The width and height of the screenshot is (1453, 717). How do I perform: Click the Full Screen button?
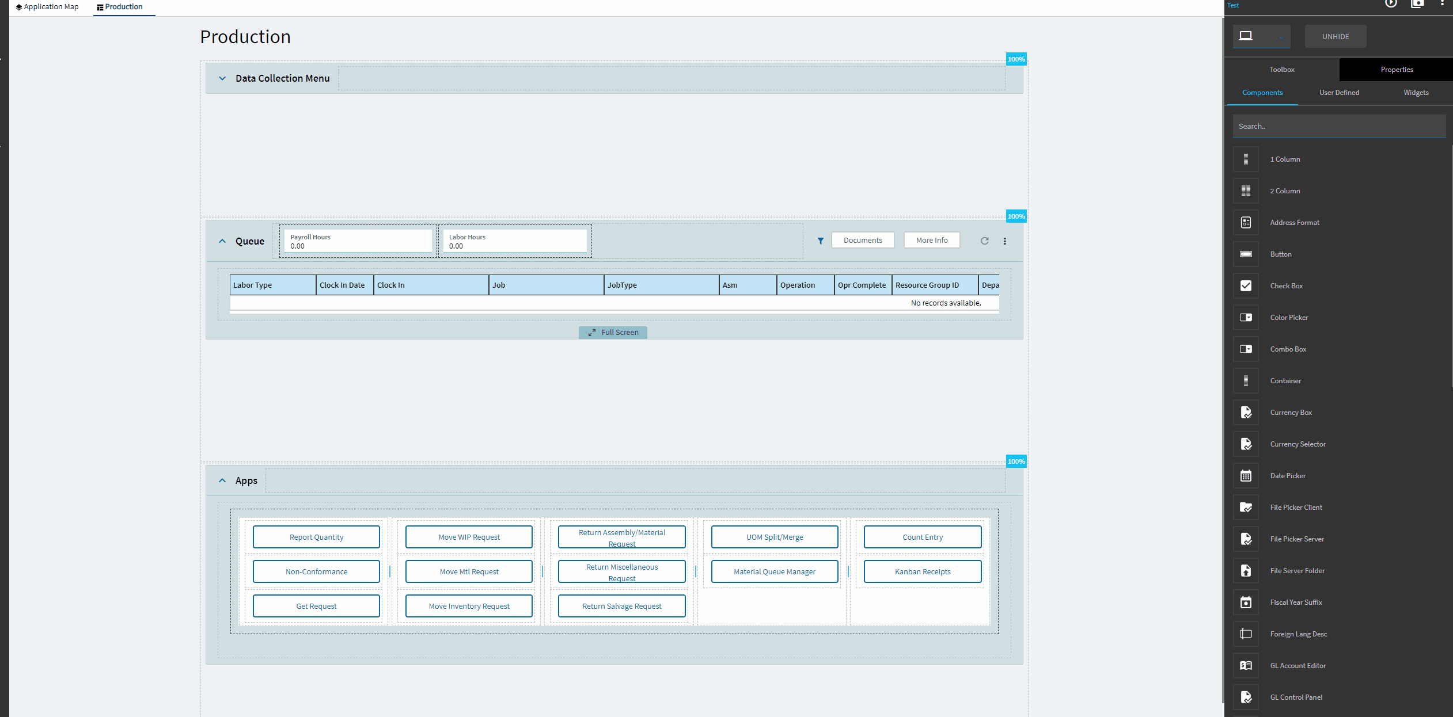tap(613, 333)
